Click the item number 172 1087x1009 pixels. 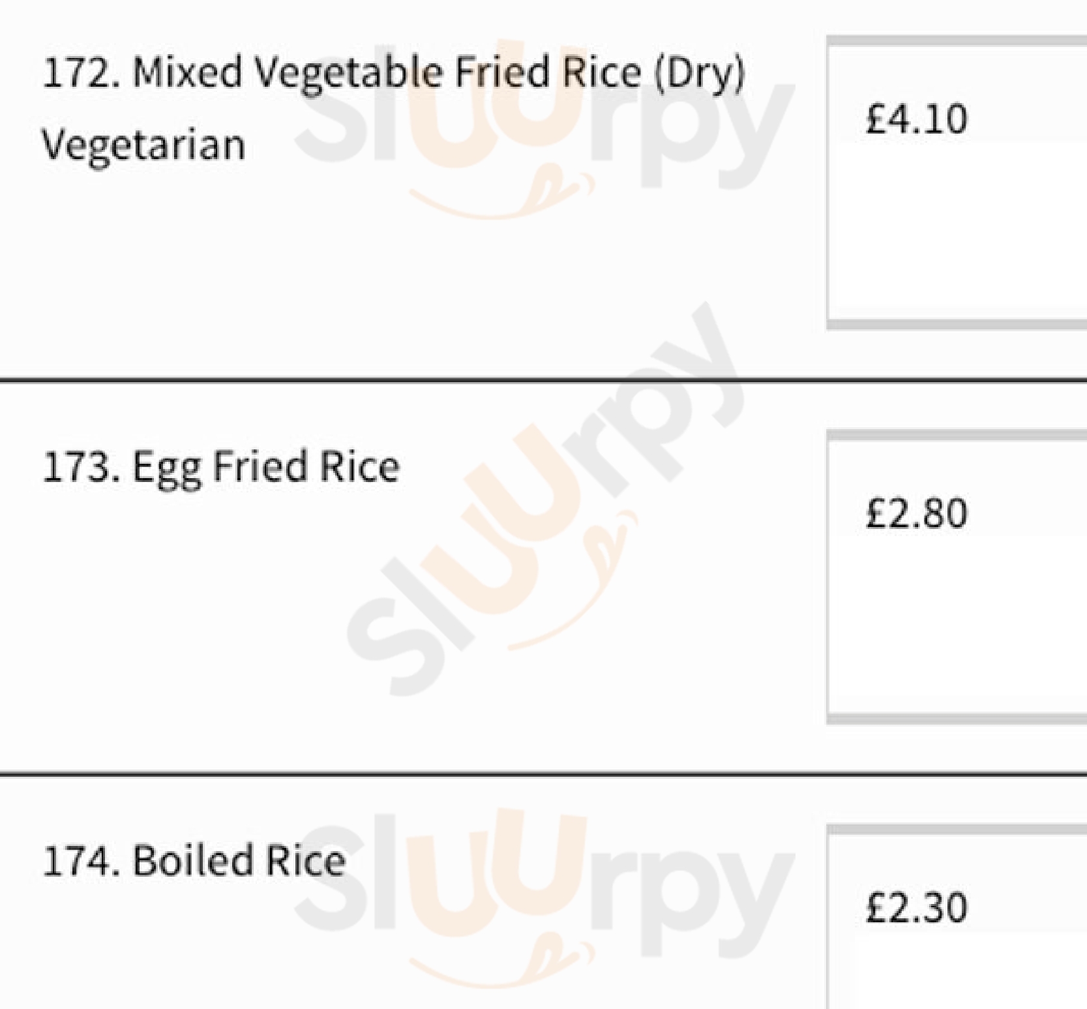pyautogui.click(x=80, y=72)
